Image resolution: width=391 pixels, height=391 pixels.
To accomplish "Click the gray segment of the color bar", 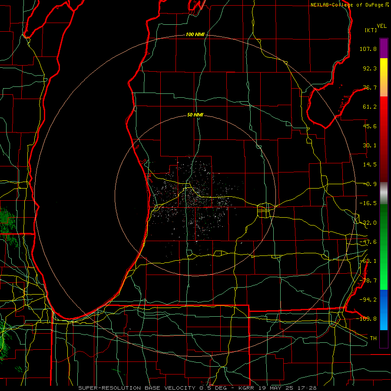I will click(x=384, y=193).
